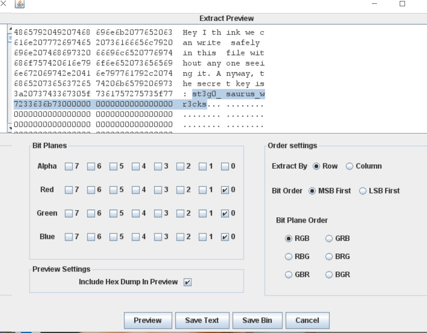Click the preview scrollbar thumb
427x333 pixels.
coord(10,38)
